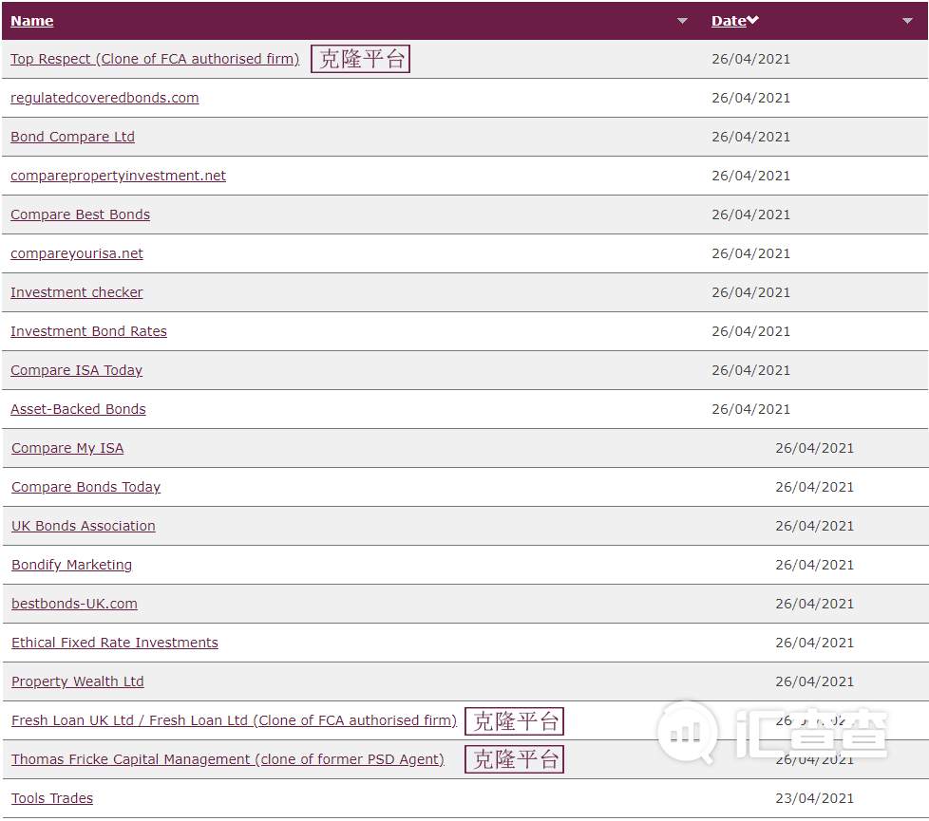Open the Bond Compare Ltd warning
The height and width of the screenshot is (821, 929).
pyautogui.click(x=73, y=137)
